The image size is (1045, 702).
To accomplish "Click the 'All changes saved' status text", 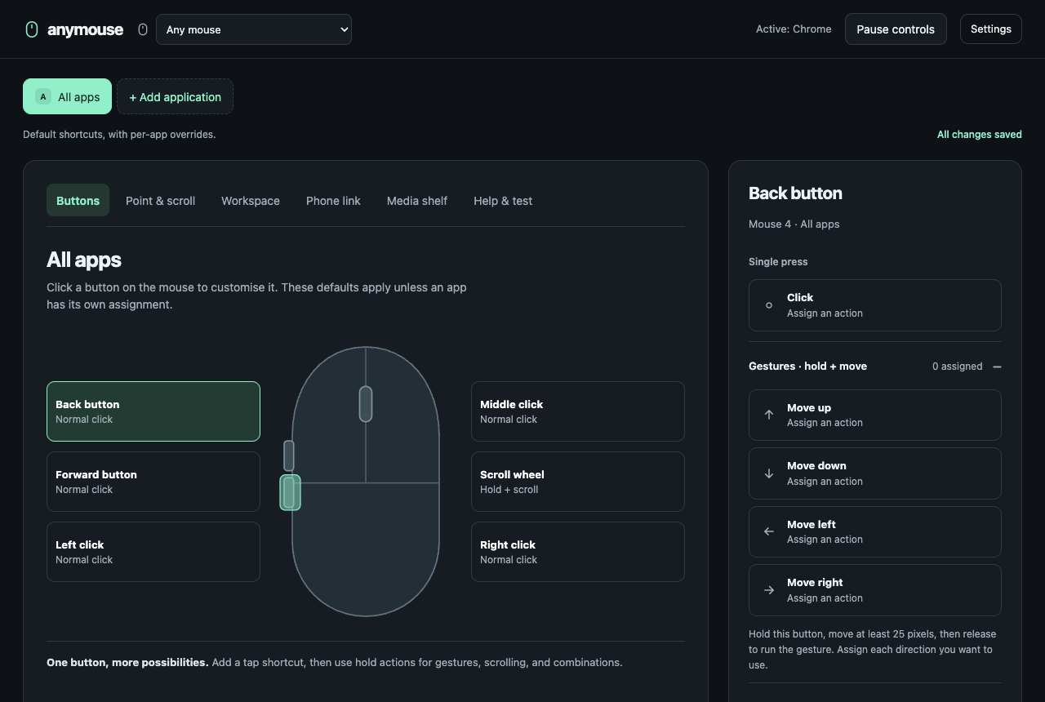I will point(980,135).
